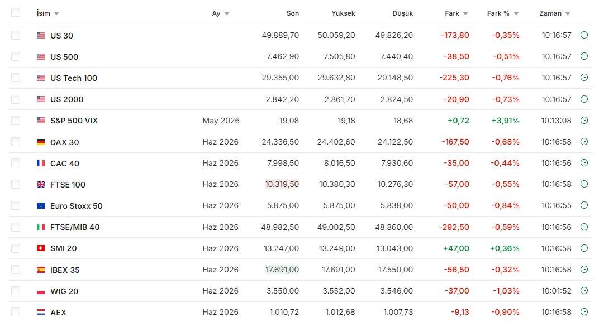Click the clock icon in US 500 row
The height and width of the screenshot is (322, 604).
pyautogui.click(x=584, y=56)
